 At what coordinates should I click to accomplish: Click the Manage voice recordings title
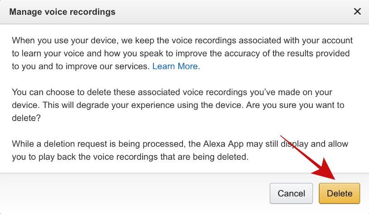(x=62, y=12)
